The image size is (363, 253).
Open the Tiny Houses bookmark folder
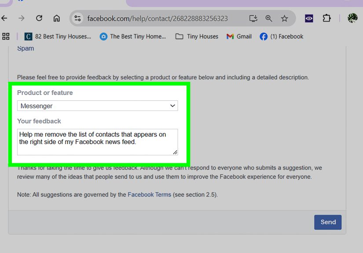coord(197,37)
